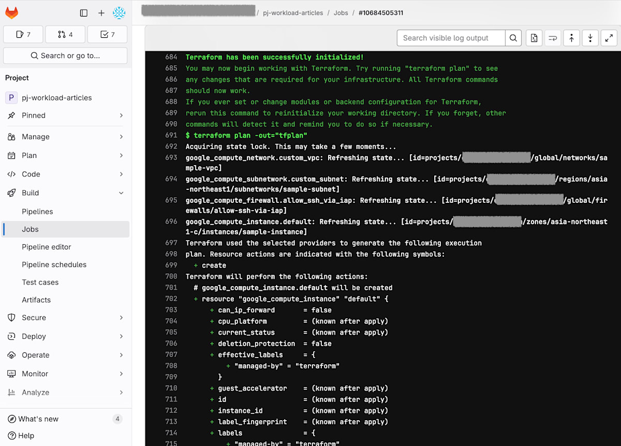621x446 pixels.
Task: Click the Manage users icon
Action: pos(11,137)
